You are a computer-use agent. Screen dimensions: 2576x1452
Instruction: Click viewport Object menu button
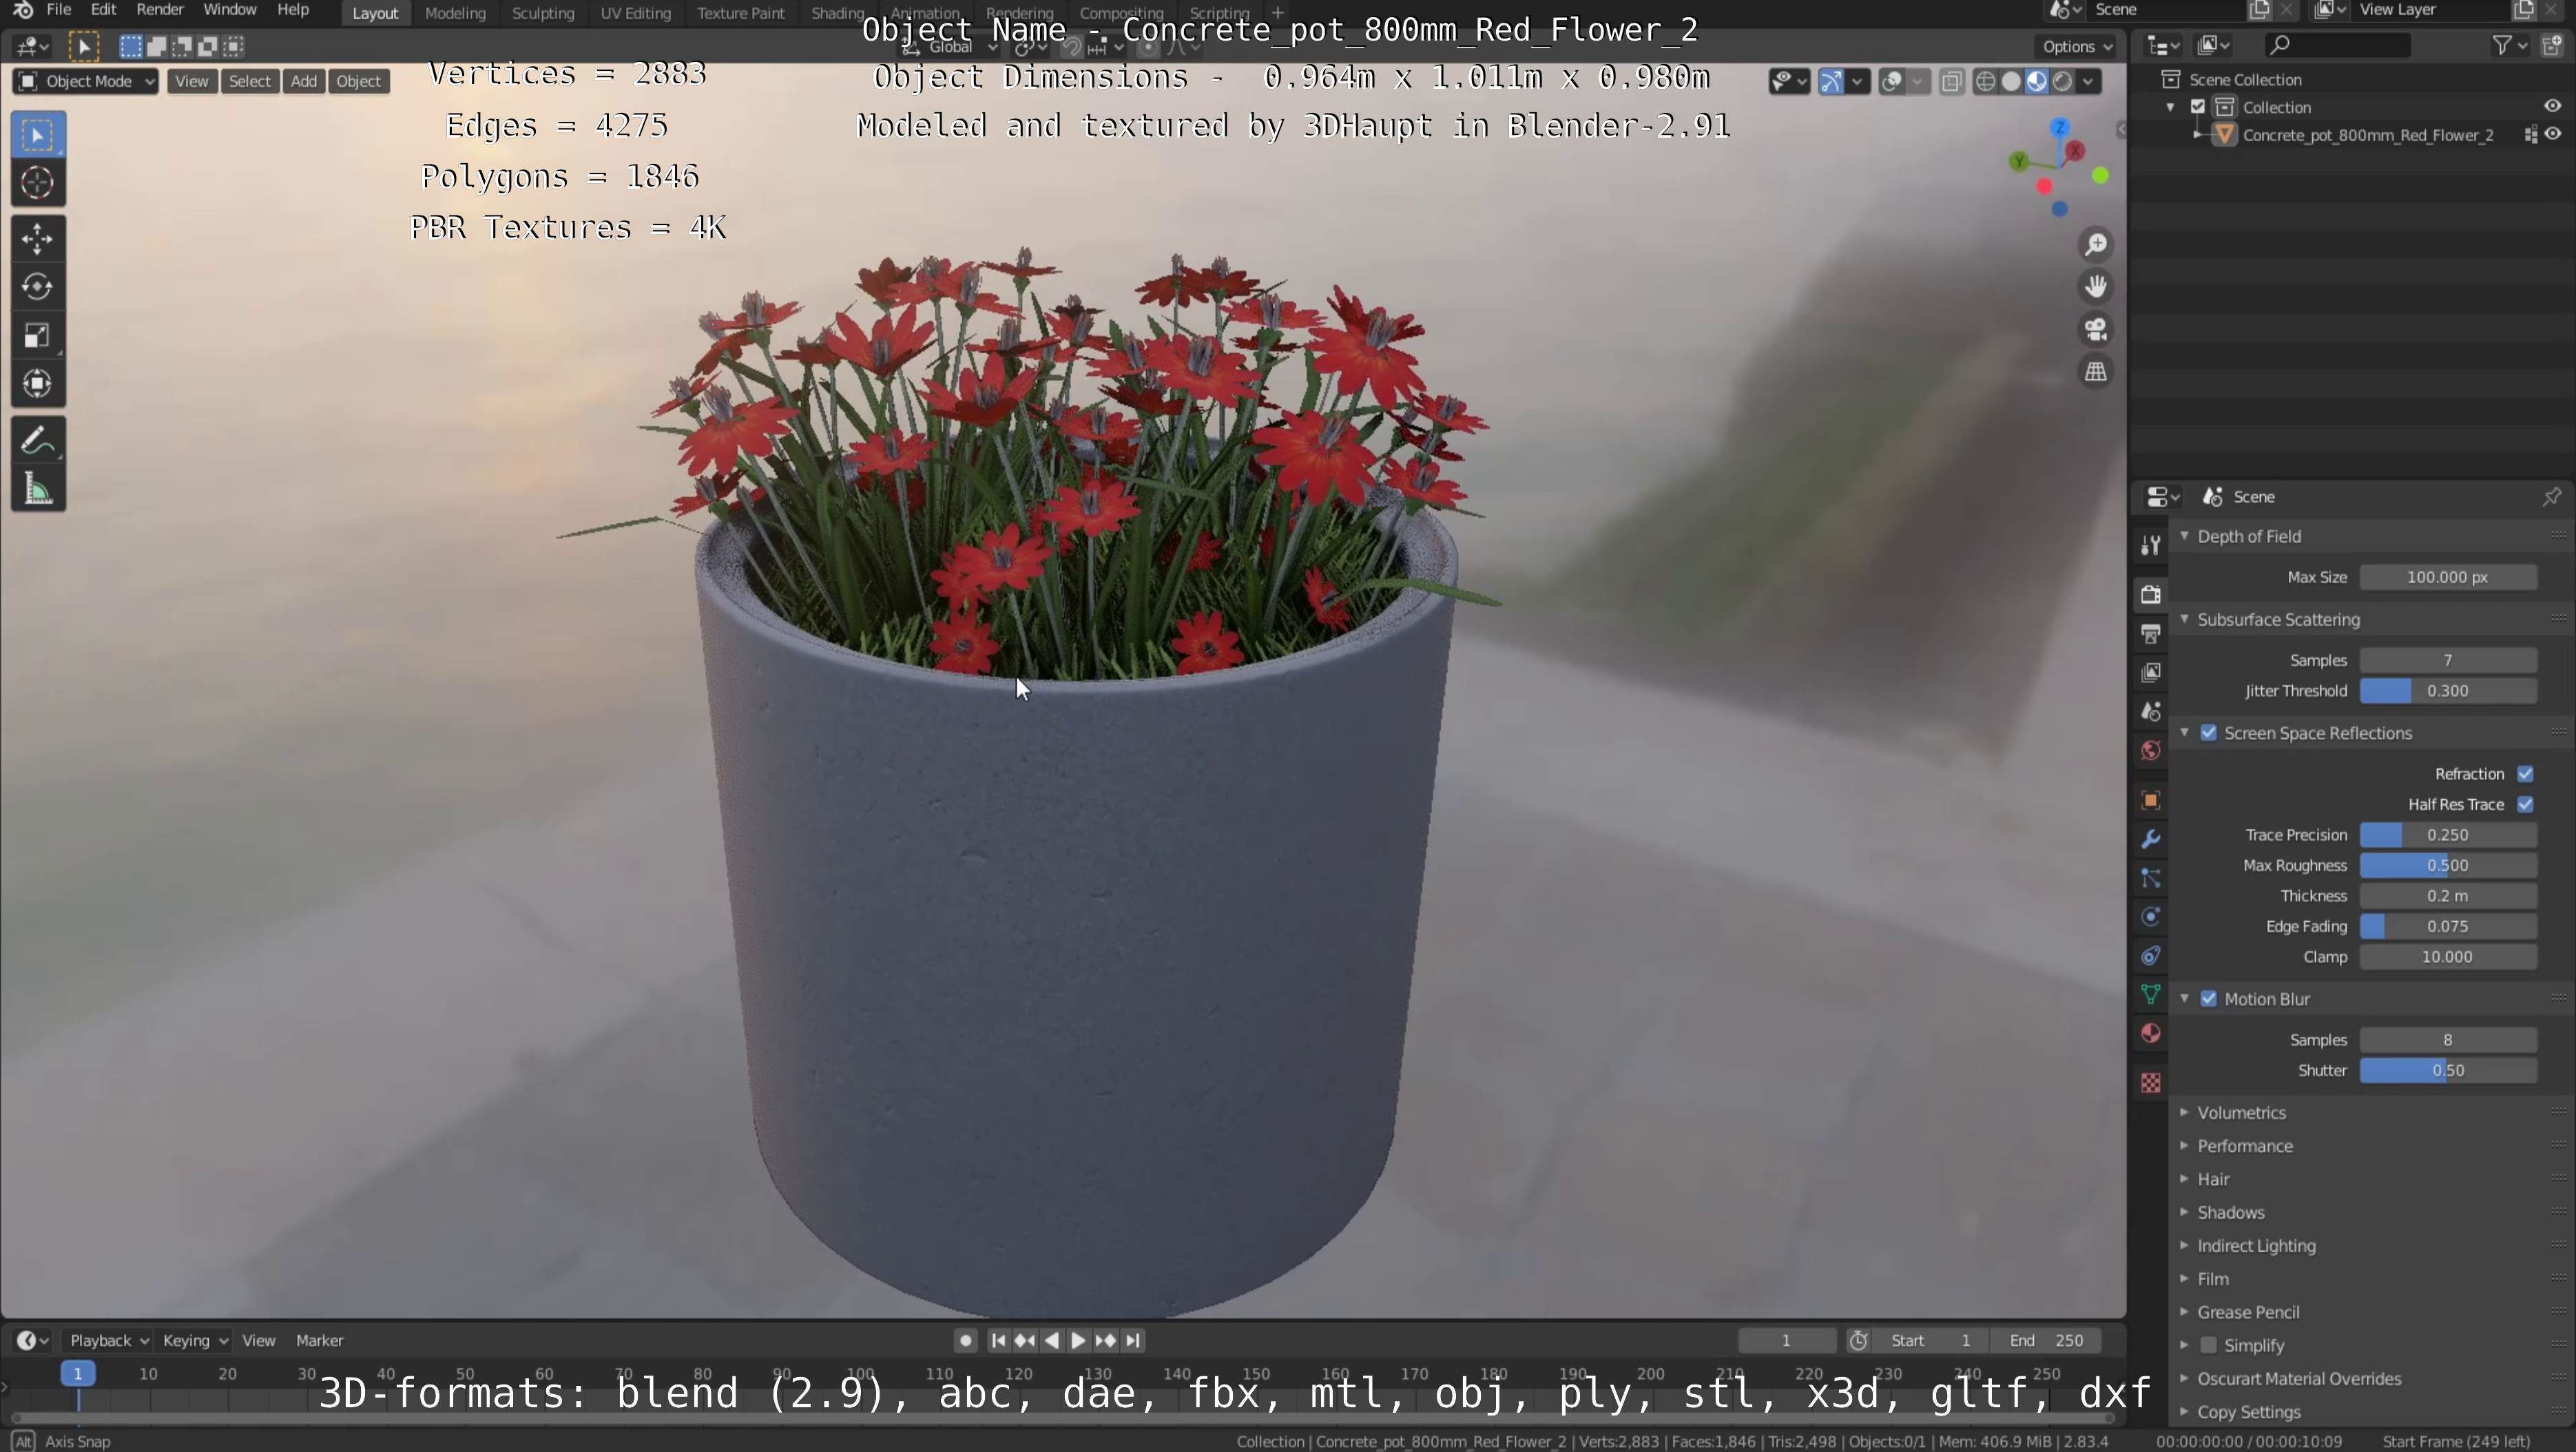click(x=358, y=82)
